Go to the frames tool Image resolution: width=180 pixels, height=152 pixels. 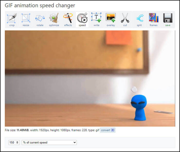154,20
